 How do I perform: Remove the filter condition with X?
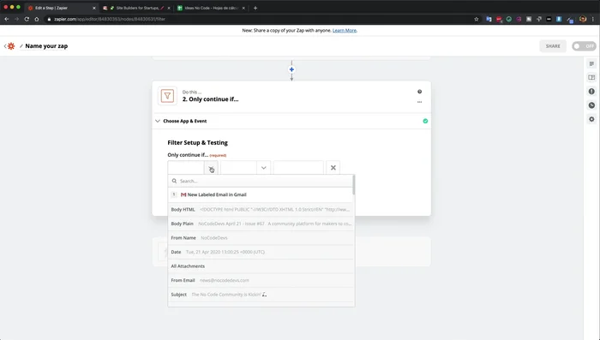[333, 168]
